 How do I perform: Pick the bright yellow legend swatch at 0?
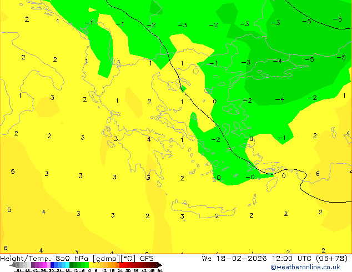[90, 265]
